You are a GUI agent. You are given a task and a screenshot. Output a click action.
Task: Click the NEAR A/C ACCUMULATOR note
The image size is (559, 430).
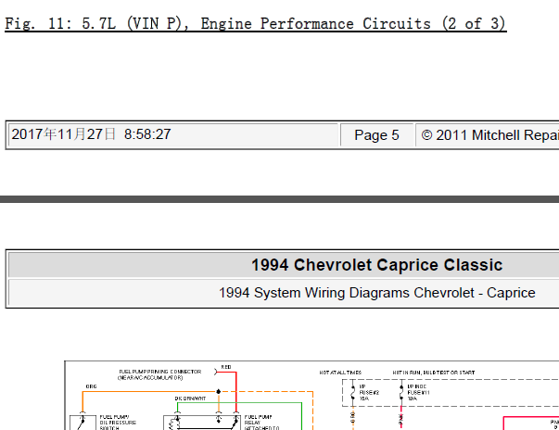150,377
